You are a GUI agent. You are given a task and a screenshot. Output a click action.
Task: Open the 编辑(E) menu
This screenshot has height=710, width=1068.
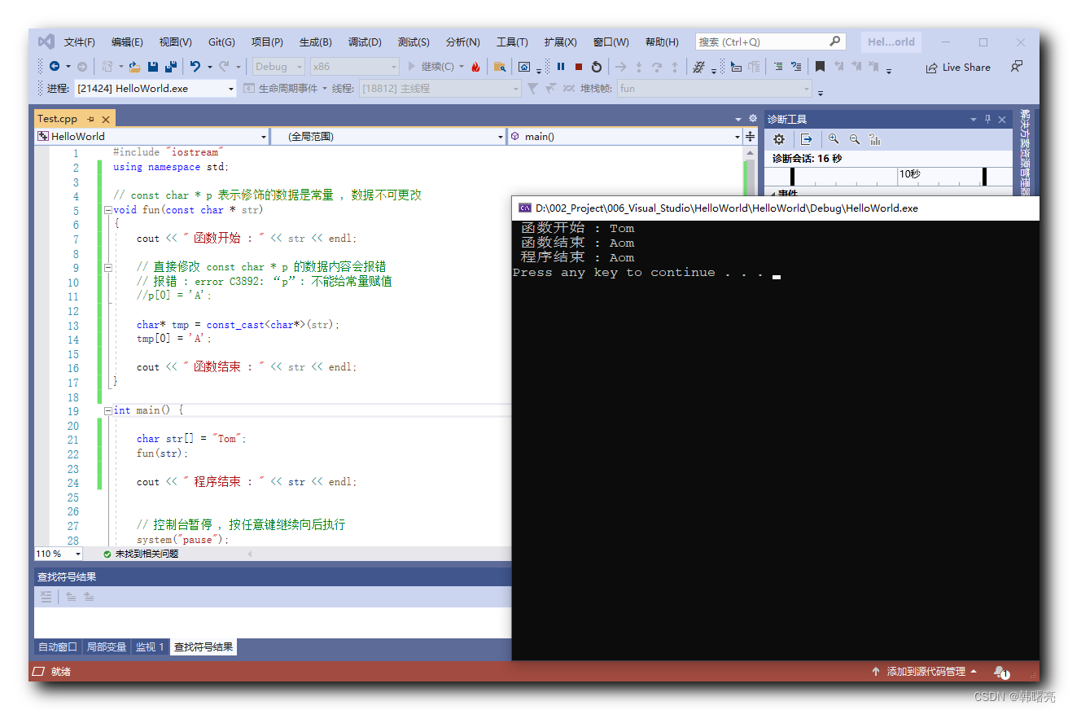tap(127, 42)
